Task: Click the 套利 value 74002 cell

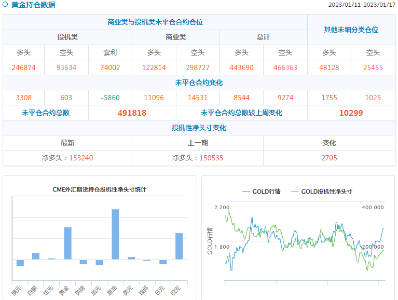Action: [x=110, y=67]
